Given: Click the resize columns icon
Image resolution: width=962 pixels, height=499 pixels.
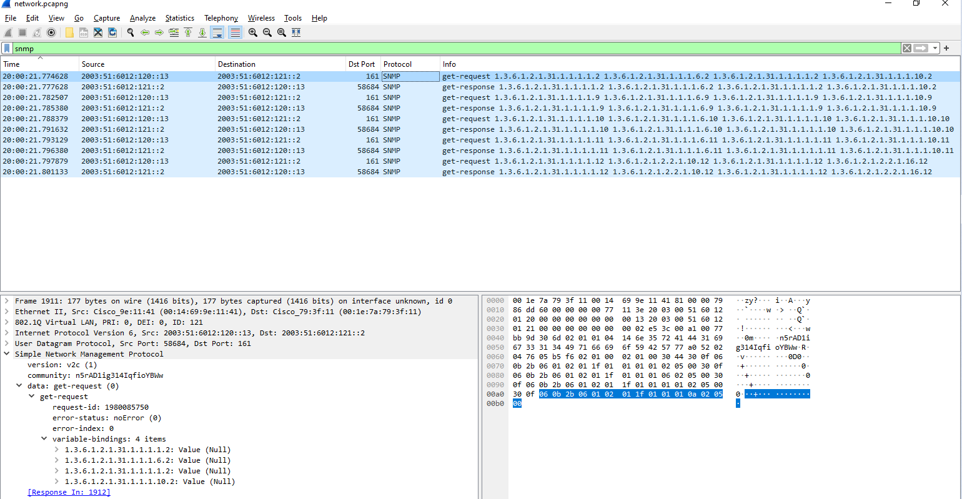Looking at the screenshot, I should [x=296, y=32].
